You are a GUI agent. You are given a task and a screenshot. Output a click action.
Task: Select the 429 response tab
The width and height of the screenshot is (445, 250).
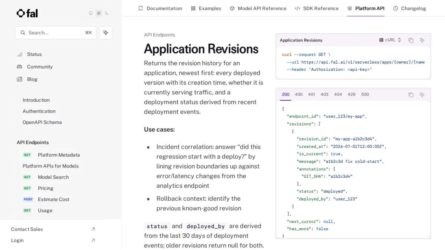(x=352, y=94)
